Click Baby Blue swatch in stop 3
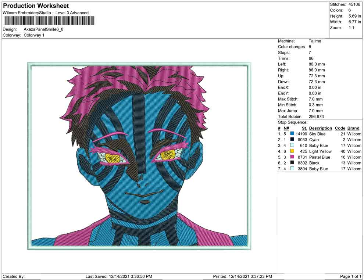 tap(292, 146)
